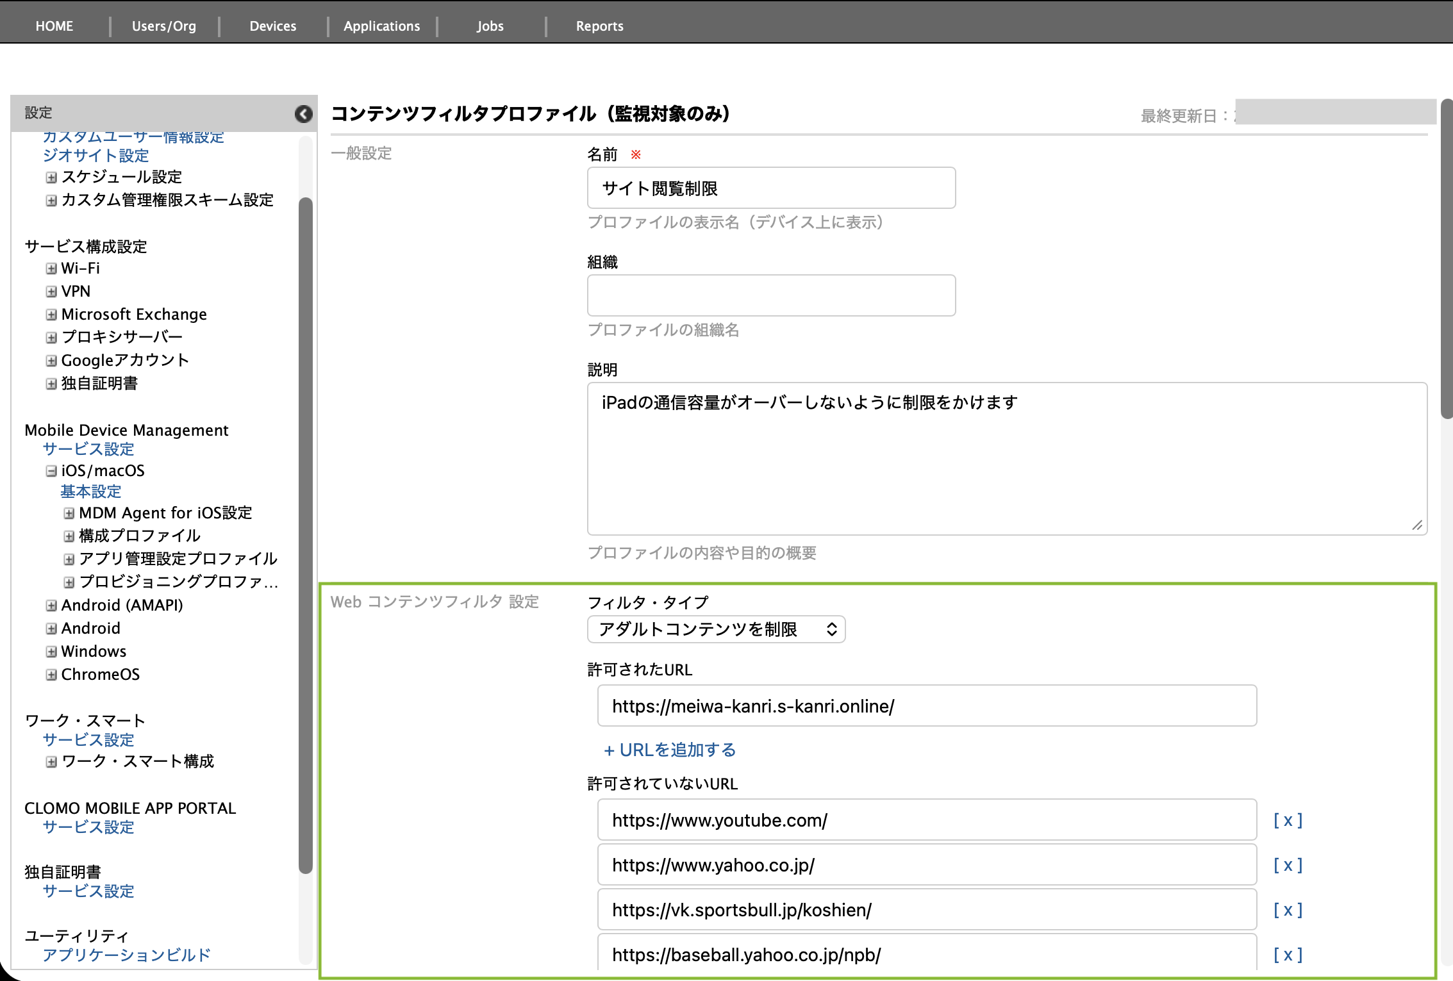Open the フィルタ・タイプ dropdown

click(716, 629)
